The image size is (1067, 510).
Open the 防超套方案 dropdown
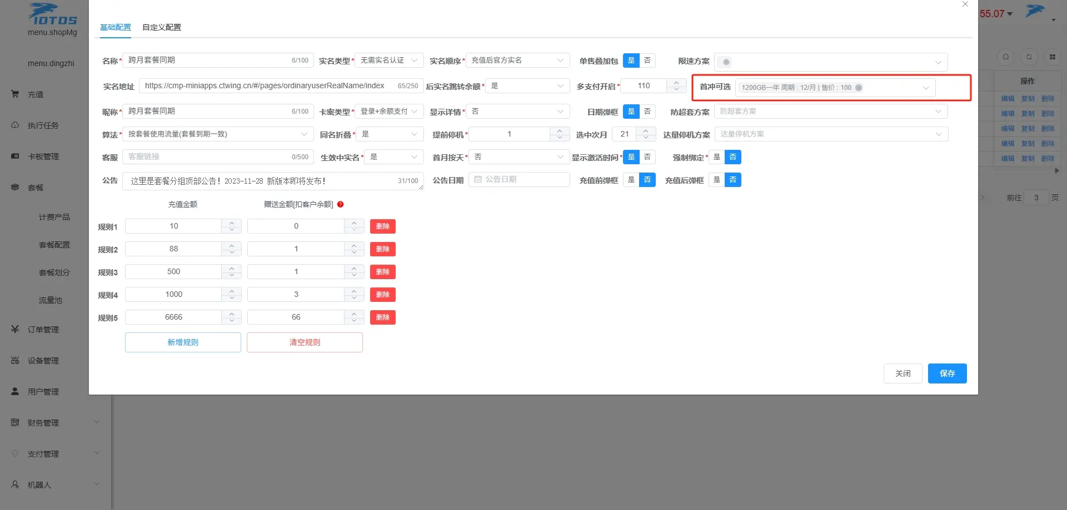pos(831,111)
